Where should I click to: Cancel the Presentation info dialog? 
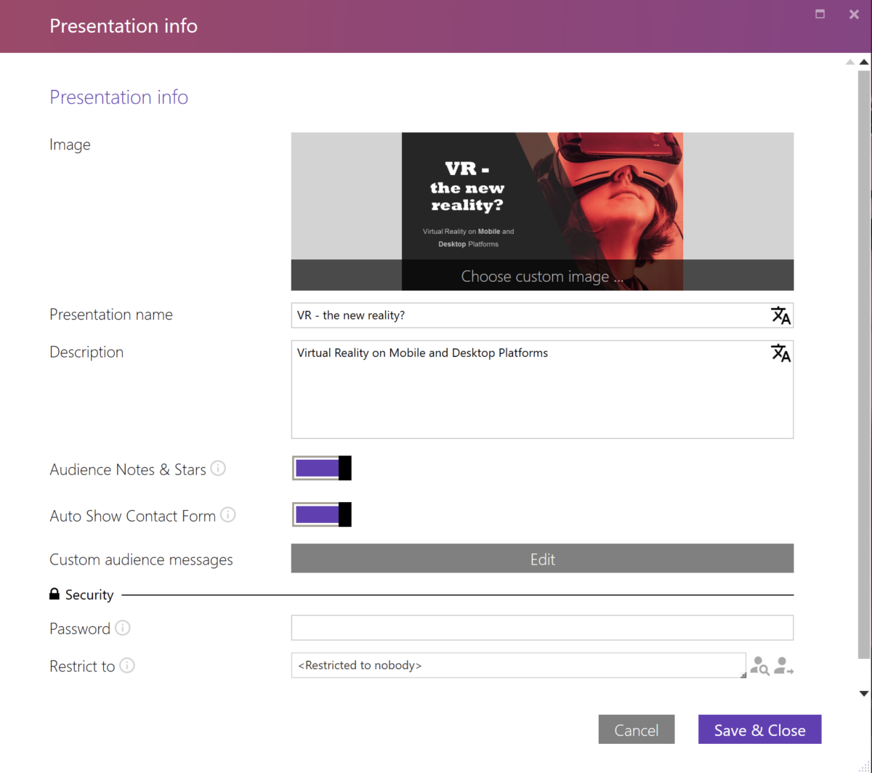pos(637,729)
